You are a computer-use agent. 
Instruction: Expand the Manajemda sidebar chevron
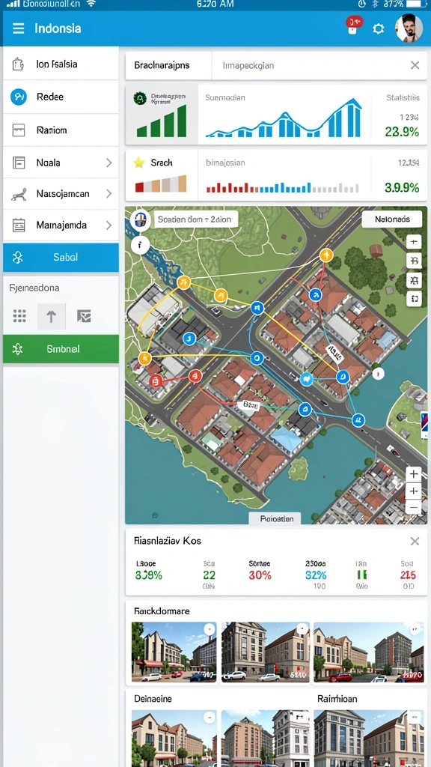click(109, 225)
